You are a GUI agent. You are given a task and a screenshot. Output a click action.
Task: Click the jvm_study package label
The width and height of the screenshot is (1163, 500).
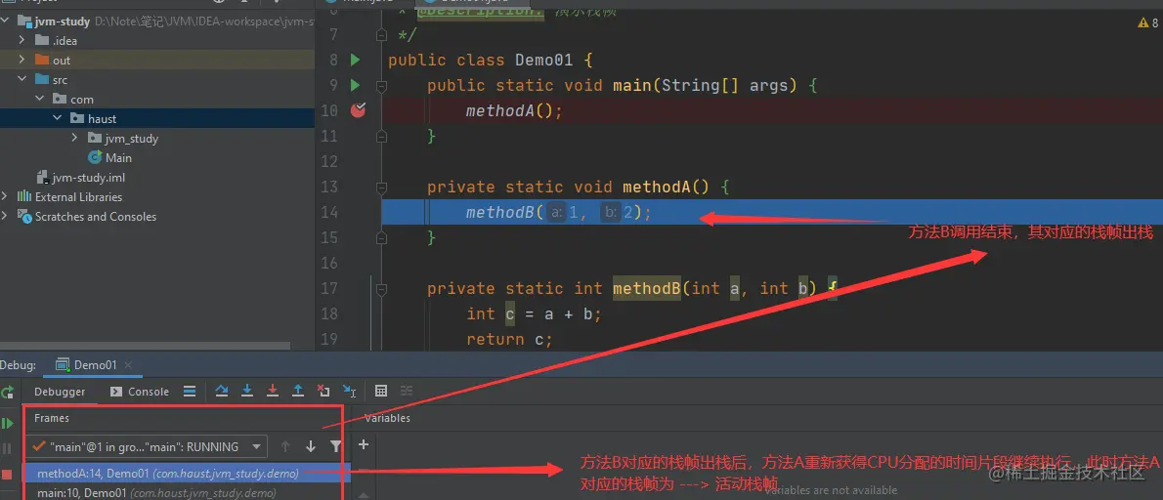click(131, 138)
